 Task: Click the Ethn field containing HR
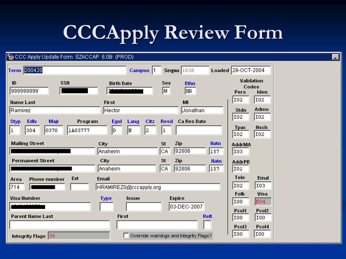click(x=190, y=91)
